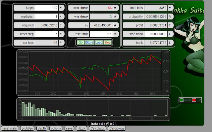The width and height of the screenshot is (212, 132).
Task: Click the Steps input field
Action: (x=47, y=8)
